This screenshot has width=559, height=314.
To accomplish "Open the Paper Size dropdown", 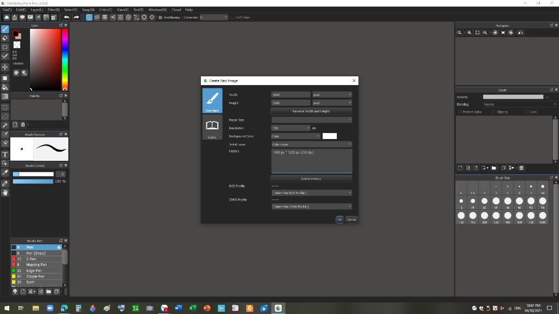I will [312, 120].
